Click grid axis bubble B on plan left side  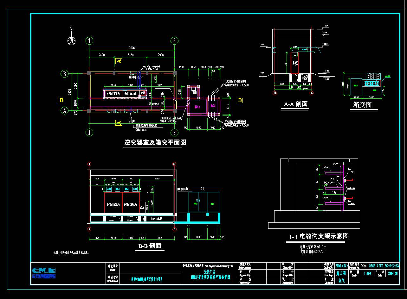pos(64,74)
